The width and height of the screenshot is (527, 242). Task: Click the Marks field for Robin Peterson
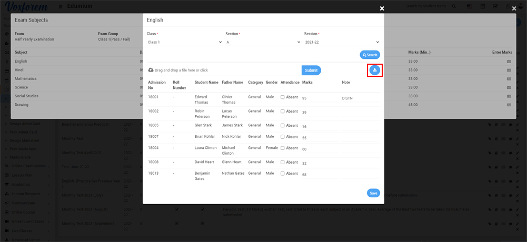pyautogui.click(x=319, y=113)
